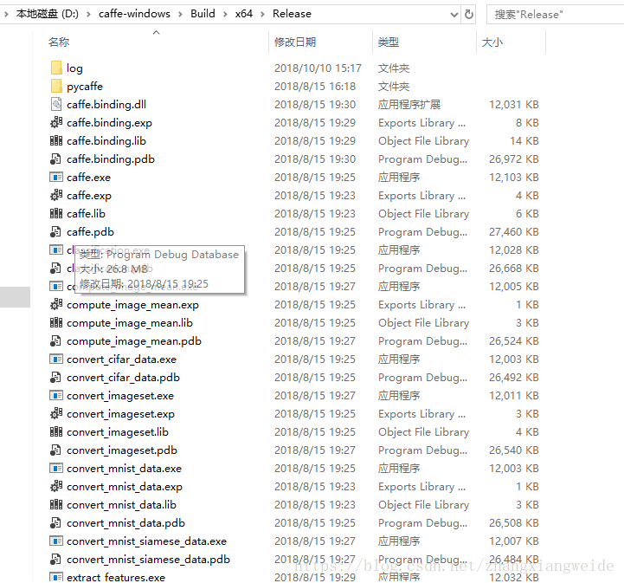Viewport: 624px width, 583px height.
Task: Click the convert_imageset.pdb icon
Action: 56,450
